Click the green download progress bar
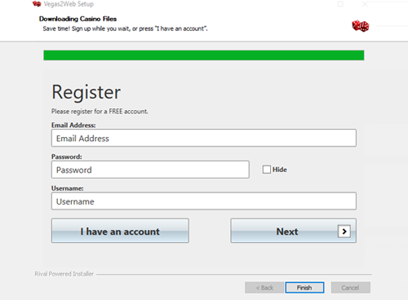408x300 pixels. [204, 55]
